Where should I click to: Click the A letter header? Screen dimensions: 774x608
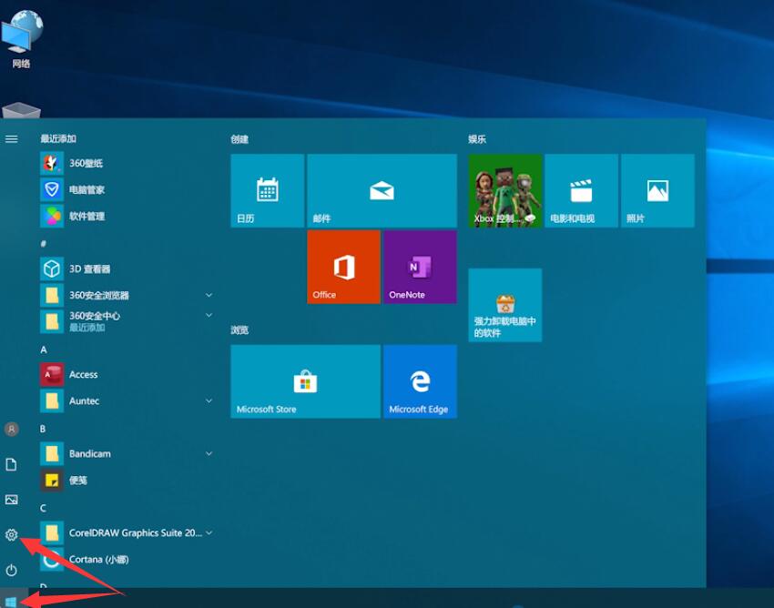pyautogui.click(x=44, y=350)
